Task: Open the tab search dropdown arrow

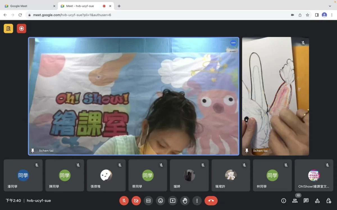Action: pyautogui.click(x=330, y=6)
